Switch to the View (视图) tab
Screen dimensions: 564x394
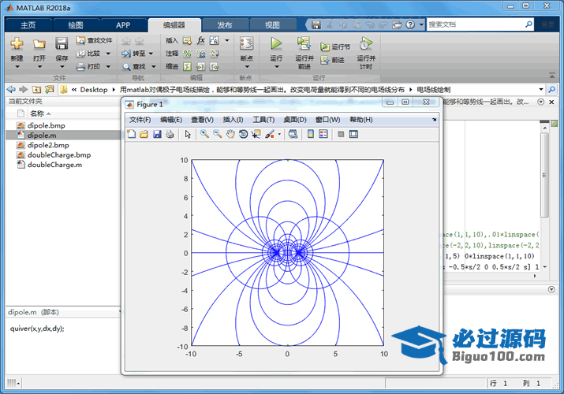coord(272,25)
